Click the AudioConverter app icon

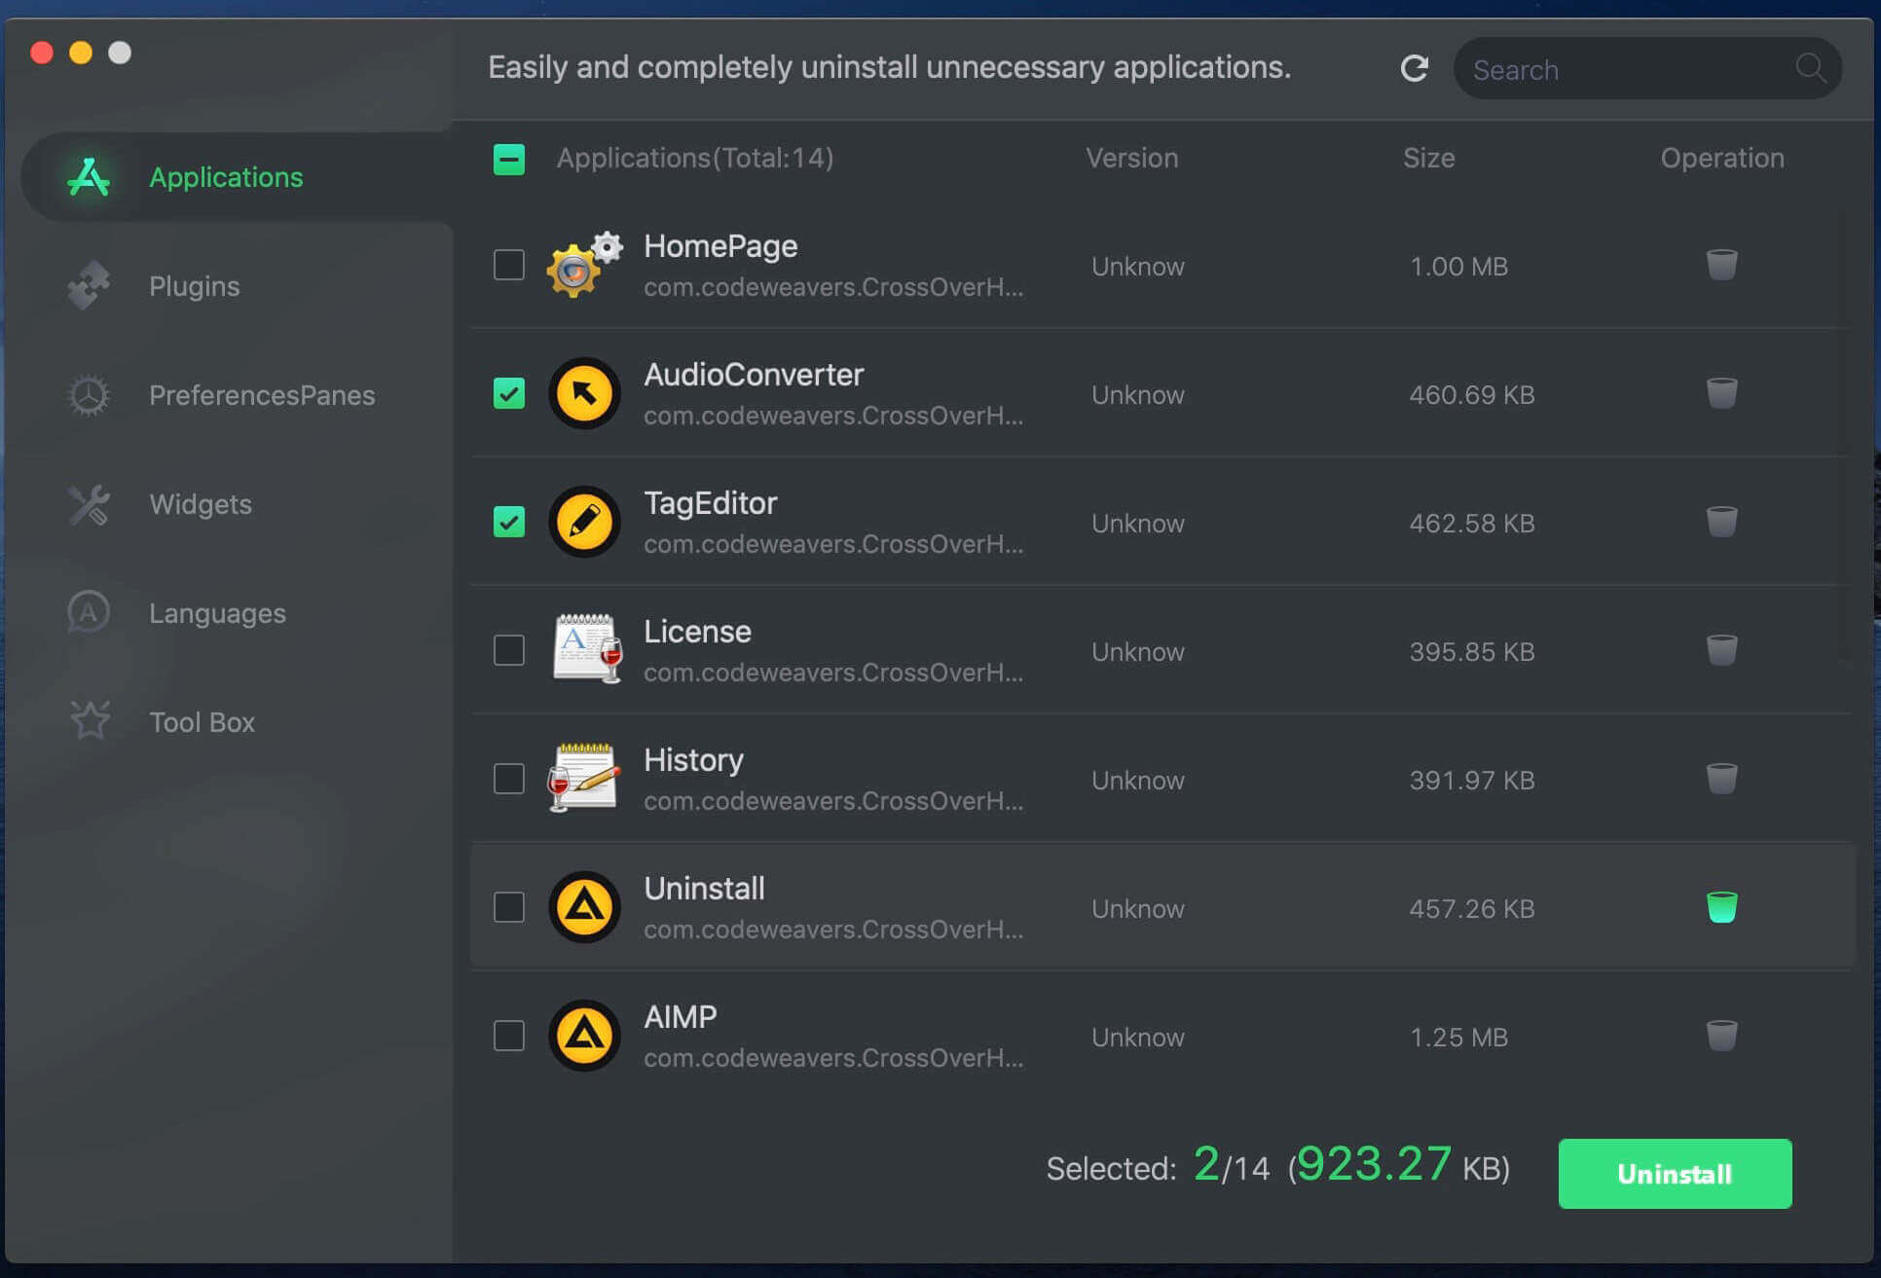tap(583, 392)
